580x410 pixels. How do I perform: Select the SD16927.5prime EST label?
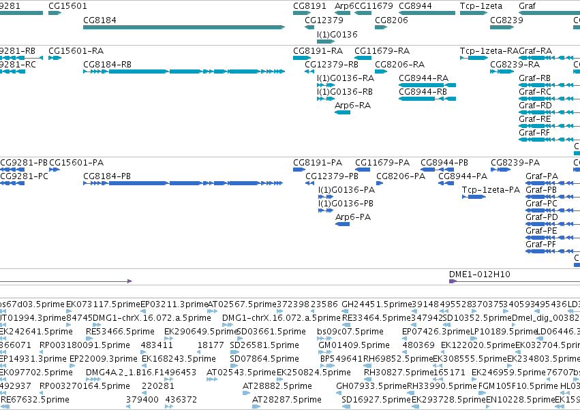(376, 399)
